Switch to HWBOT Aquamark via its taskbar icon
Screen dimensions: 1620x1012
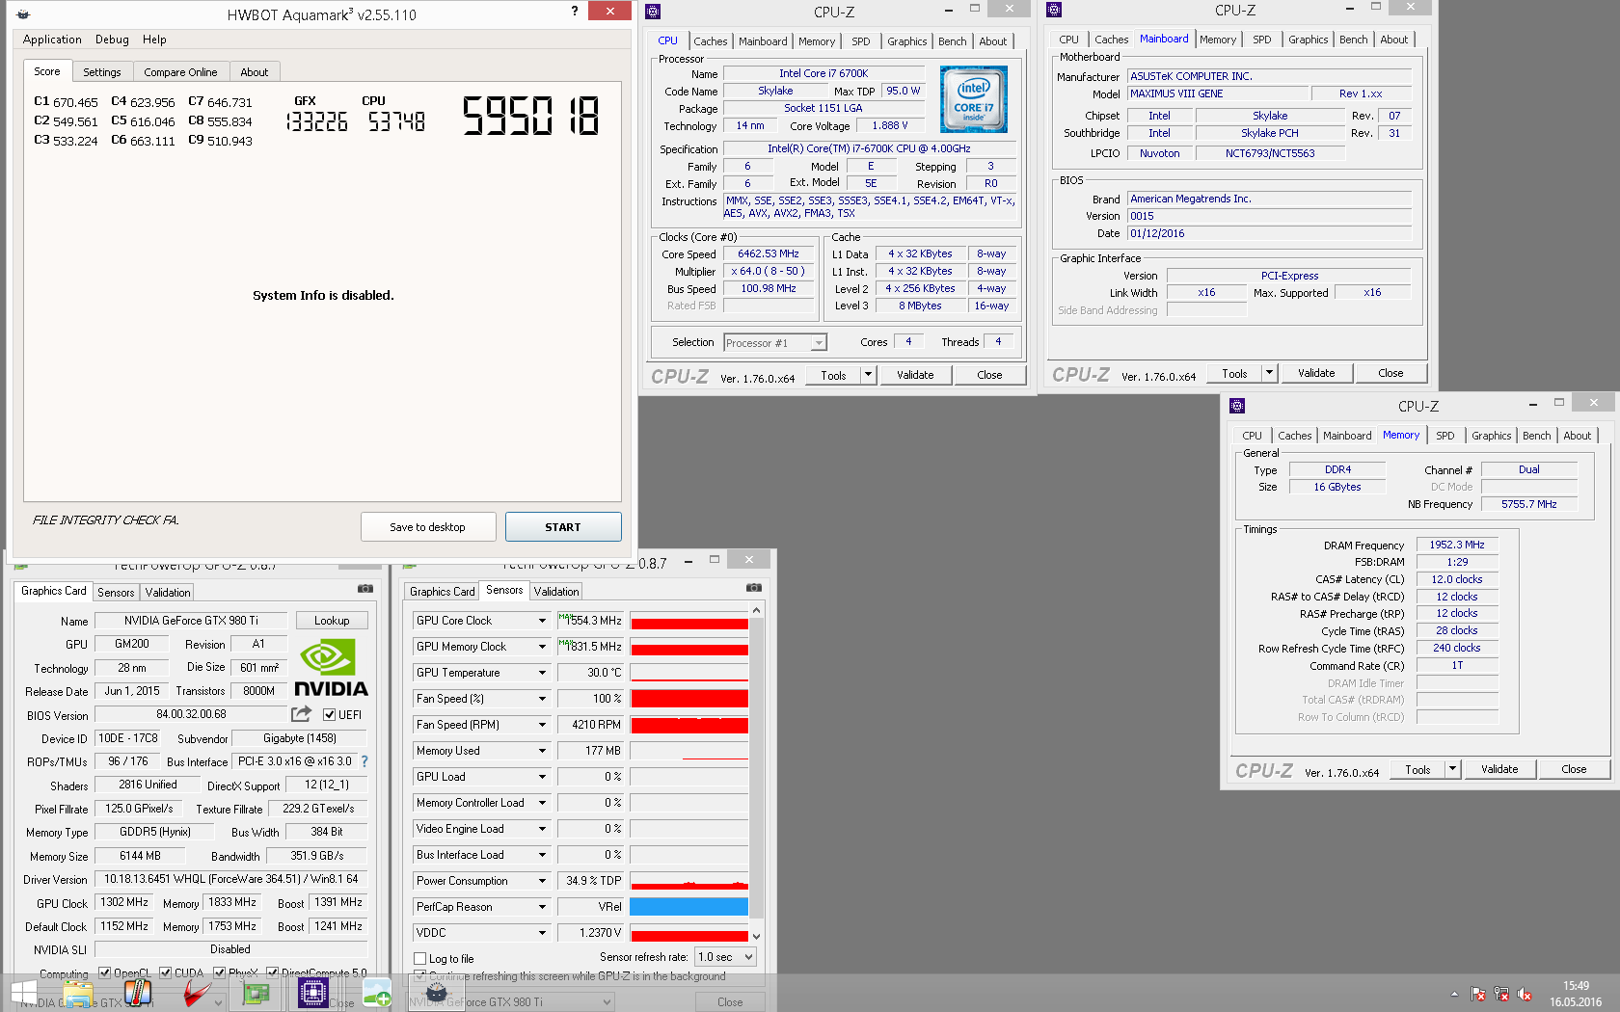point(436,994)
